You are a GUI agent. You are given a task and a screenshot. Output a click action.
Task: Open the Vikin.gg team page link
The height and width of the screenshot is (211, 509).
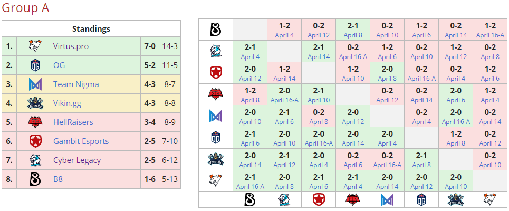(69, 103)
